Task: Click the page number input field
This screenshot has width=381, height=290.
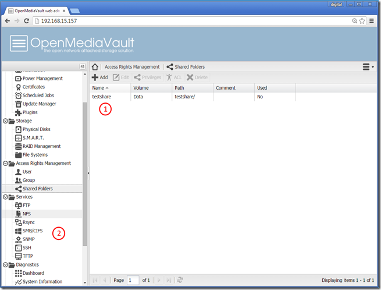Action: click(x=133, y=280)
